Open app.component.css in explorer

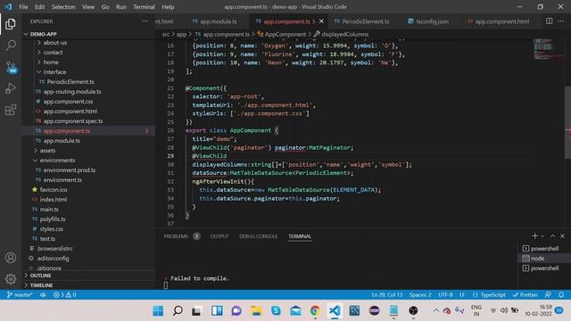(x=68, y=102)
